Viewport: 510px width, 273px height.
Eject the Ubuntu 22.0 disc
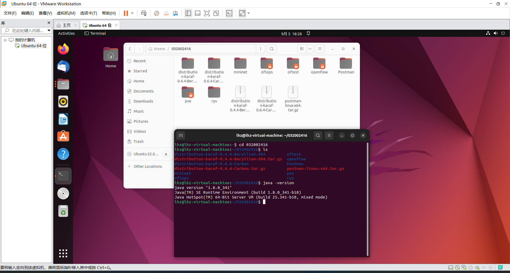coord(166,154)
